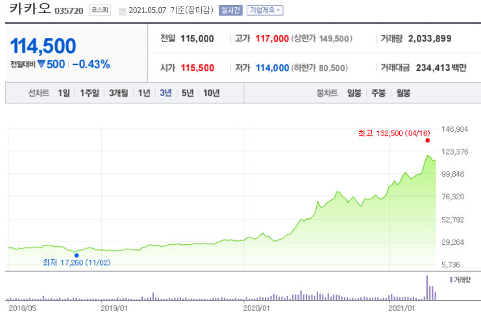Viewport: 481px width, 326px height.
Task: Click the 2018/05 x-axis label
Action: [22, 308]
